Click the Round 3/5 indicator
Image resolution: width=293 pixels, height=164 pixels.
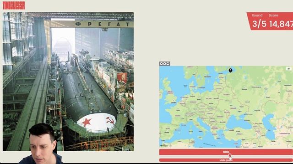point(259,21)
